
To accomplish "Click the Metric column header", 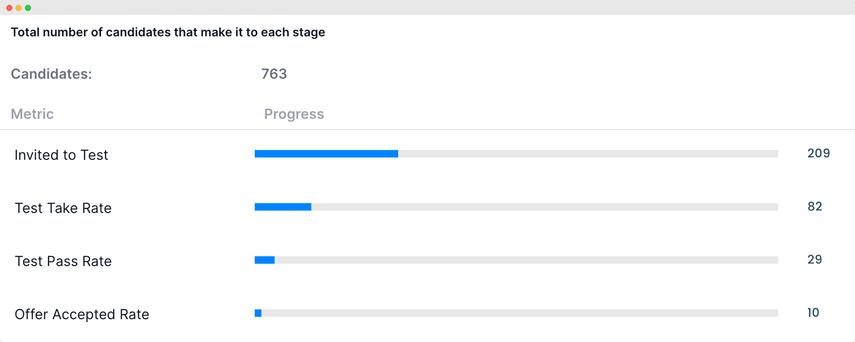I will [32, 114].
